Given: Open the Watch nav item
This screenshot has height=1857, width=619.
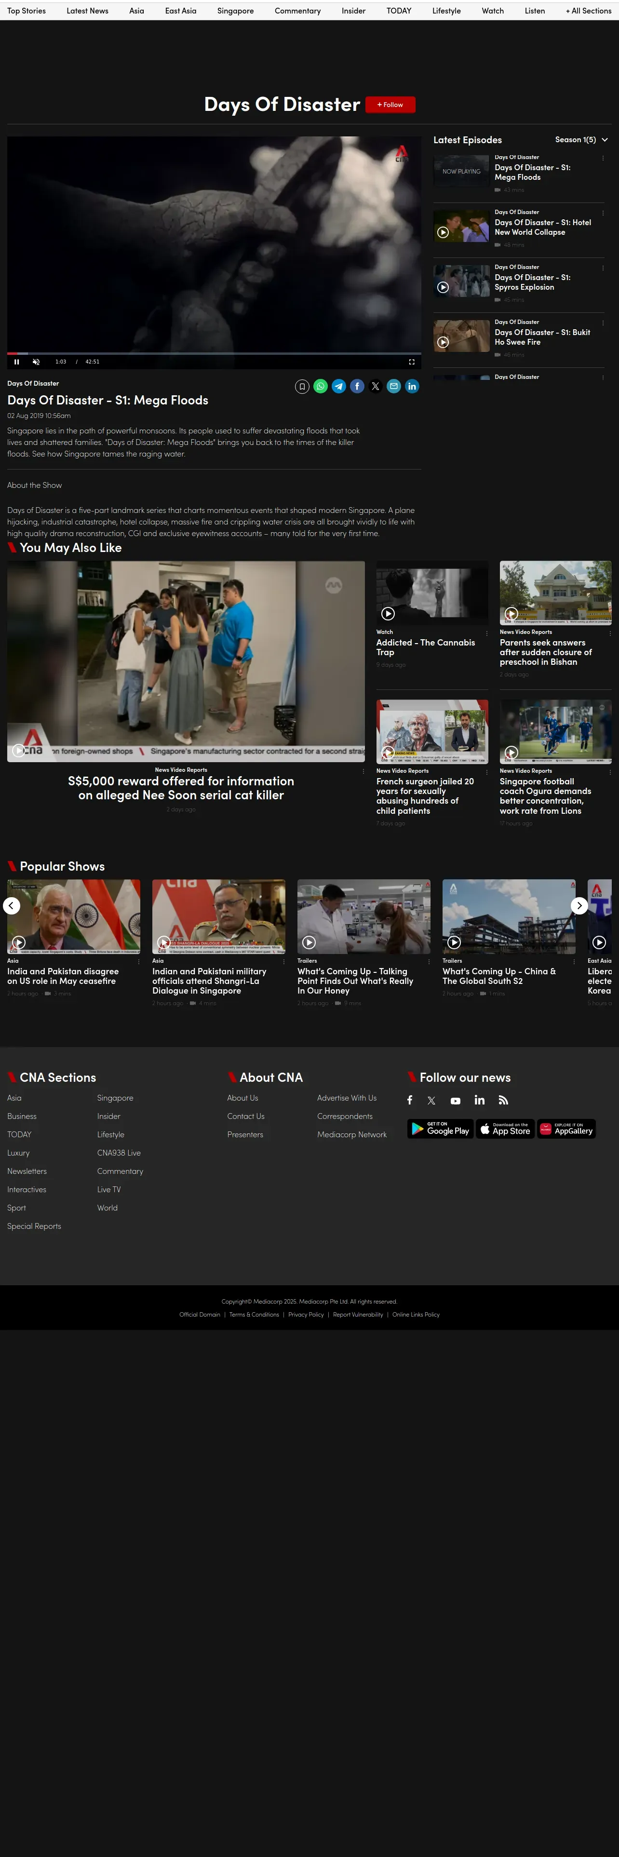Looking at the screenshot, I should (493, 11).
